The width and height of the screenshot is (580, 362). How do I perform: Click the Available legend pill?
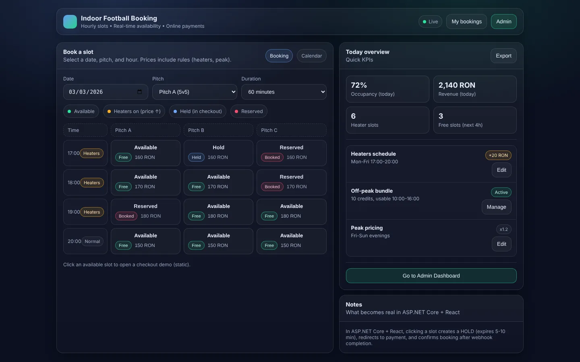click(81, 111)
